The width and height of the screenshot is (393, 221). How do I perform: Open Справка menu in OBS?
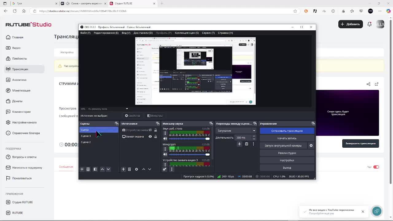225,33
